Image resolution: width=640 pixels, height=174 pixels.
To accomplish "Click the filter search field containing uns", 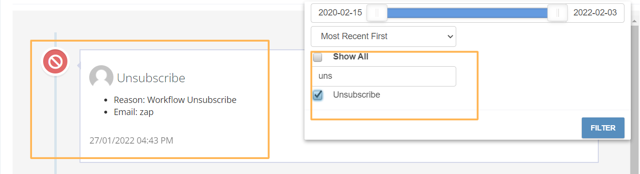I will [384, 76].
